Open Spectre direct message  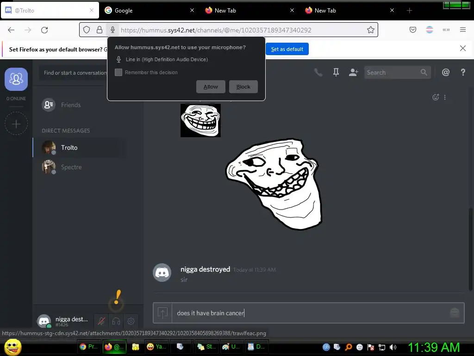[80, 167]
